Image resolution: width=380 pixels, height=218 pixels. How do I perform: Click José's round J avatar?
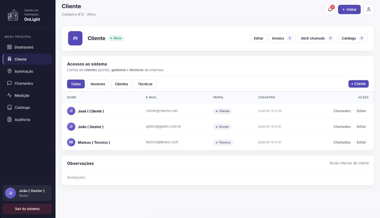[x=71, y=111]
